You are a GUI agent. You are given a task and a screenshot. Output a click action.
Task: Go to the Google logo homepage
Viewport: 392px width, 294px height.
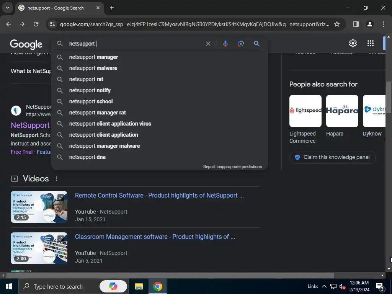pos(26,44)
